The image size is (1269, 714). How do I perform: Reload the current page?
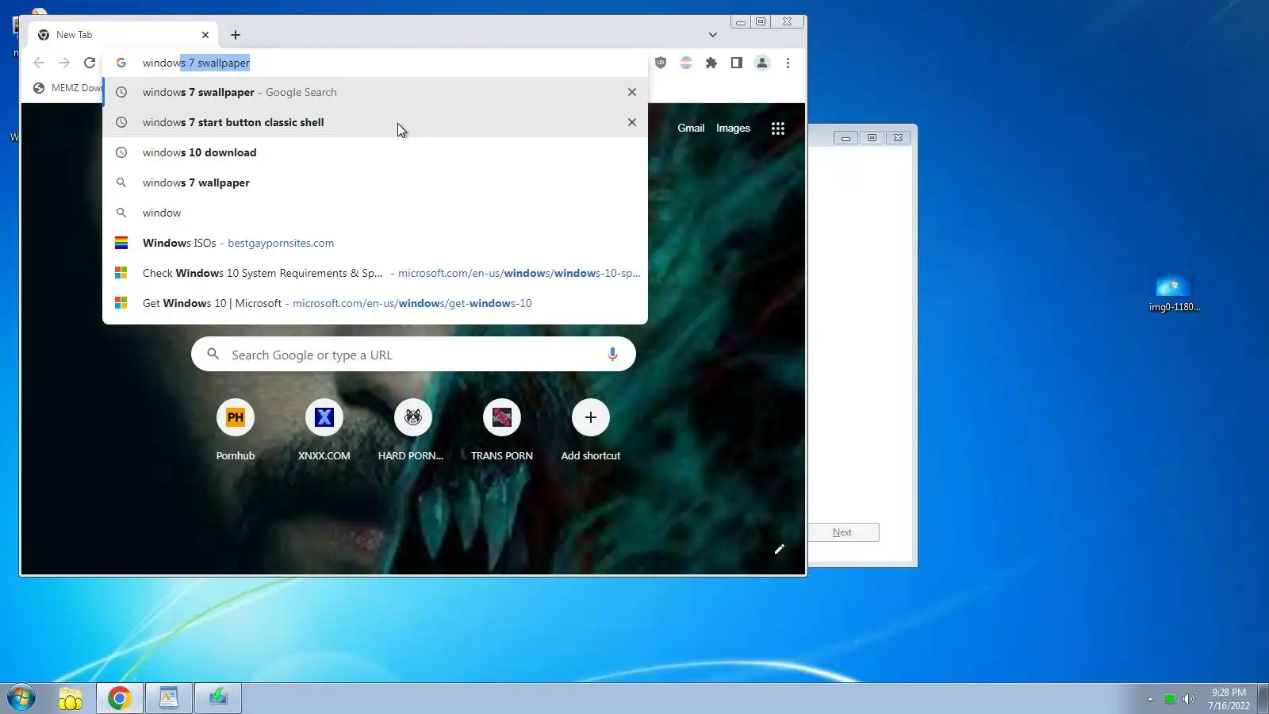coord(90,63)
